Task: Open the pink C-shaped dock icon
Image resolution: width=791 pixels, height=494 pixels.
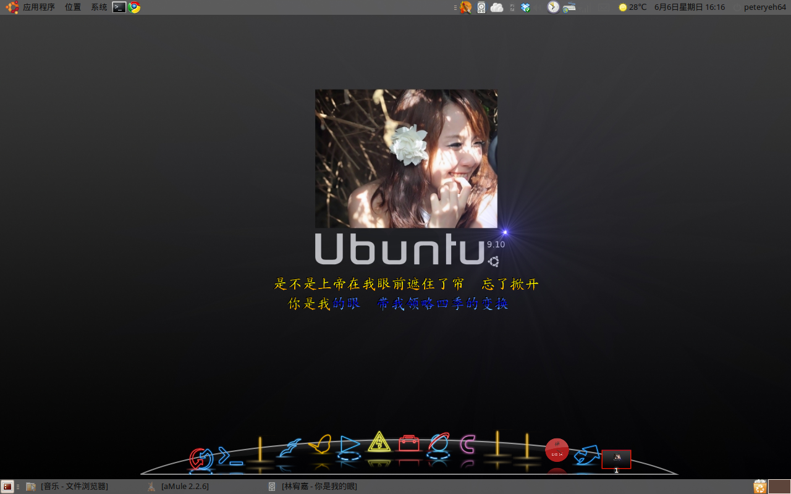Action: pos(468,444)
